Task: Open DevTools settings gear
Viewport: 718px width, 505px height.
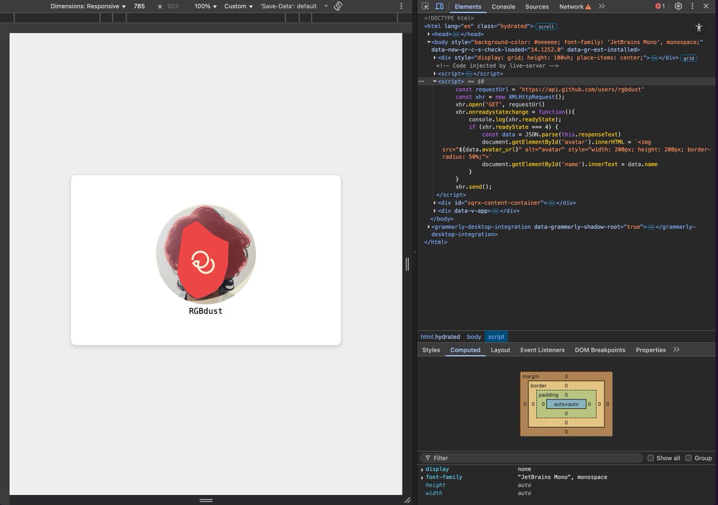Action: (678, 6)
